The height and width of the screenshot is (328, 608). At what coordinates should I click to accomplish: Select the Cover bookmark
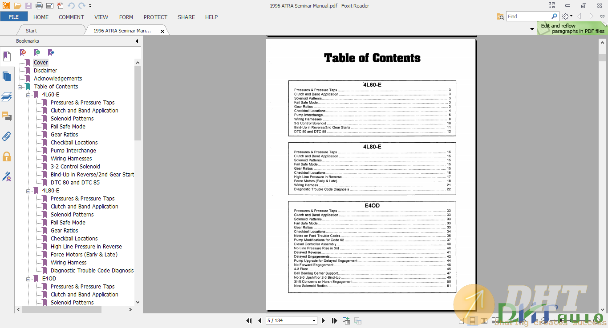tap(41, 63)
